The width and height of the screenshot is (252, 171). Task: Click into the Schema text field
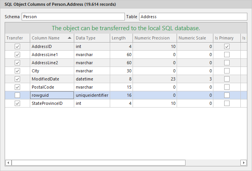tap(73, 17)
